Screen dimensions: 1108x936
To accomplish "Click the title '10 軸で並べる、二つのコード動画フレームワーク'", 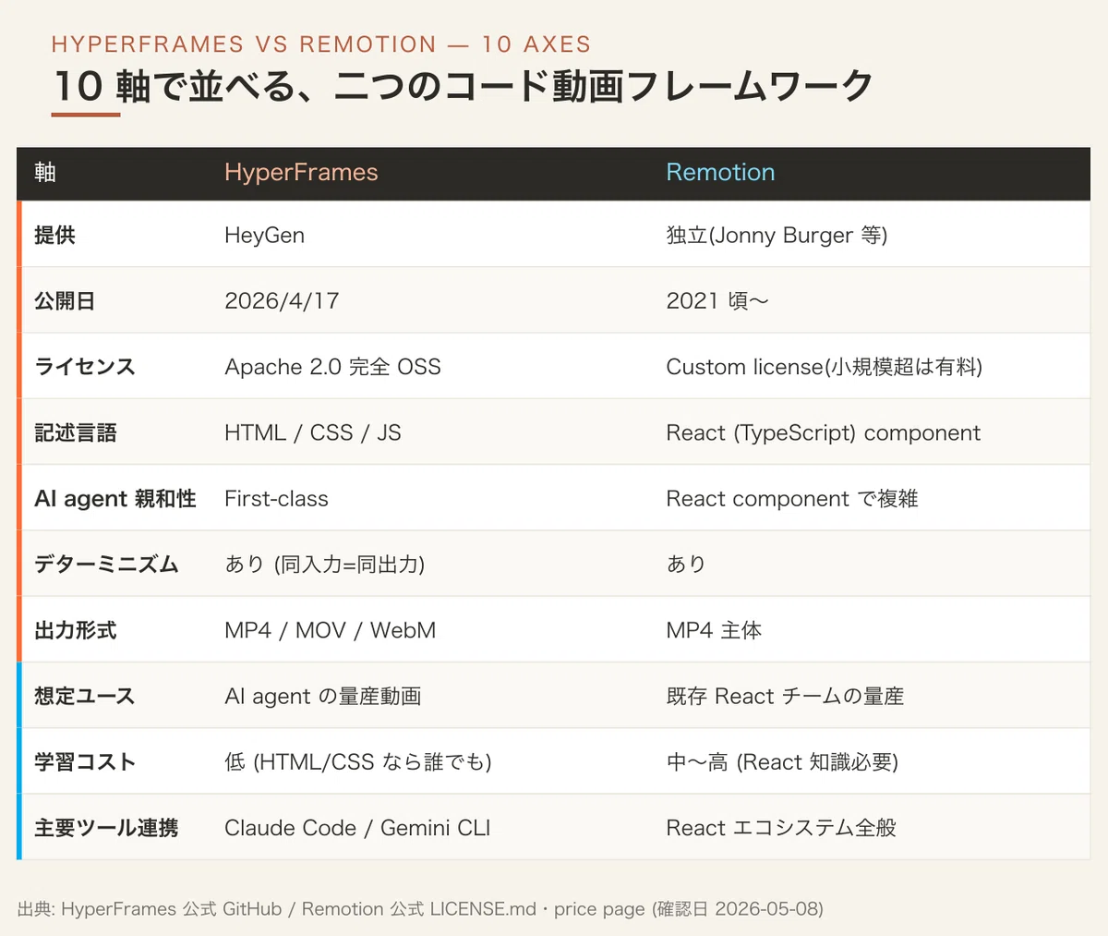I will 463,86.
